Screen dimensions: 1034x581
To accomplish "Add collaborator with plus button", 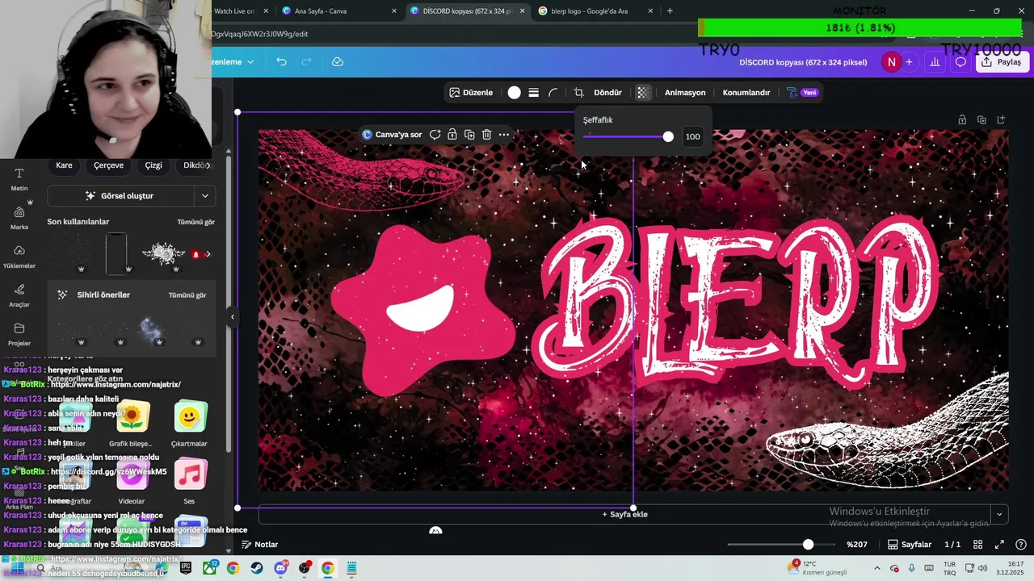I will pos(909,62).
